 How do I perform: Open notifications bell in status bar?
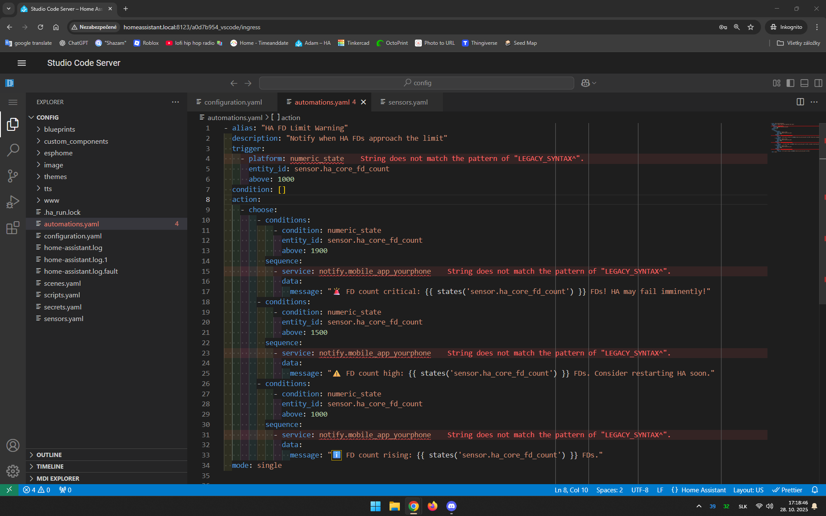pos(815,490)
